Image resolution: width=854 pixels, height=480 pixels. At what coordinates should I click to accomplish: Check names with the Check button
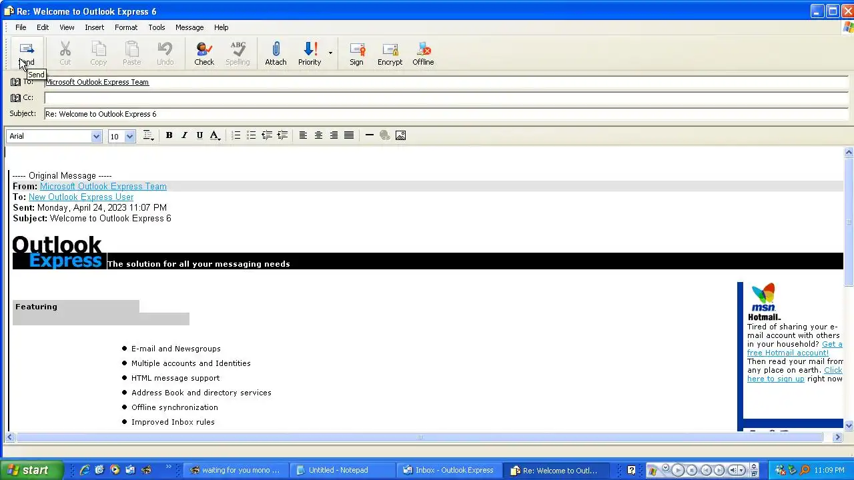[x=204, y=54]
